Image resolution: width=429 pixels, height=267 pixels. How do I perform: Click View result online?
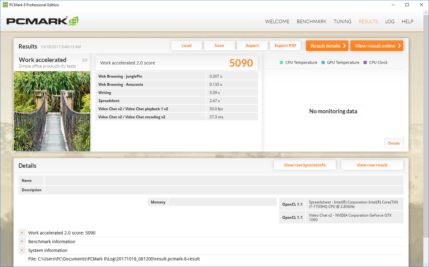click(377, 46)
